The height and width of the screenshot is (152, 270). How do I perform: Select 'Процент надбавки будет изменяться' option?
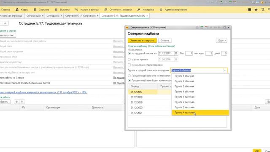130,81
